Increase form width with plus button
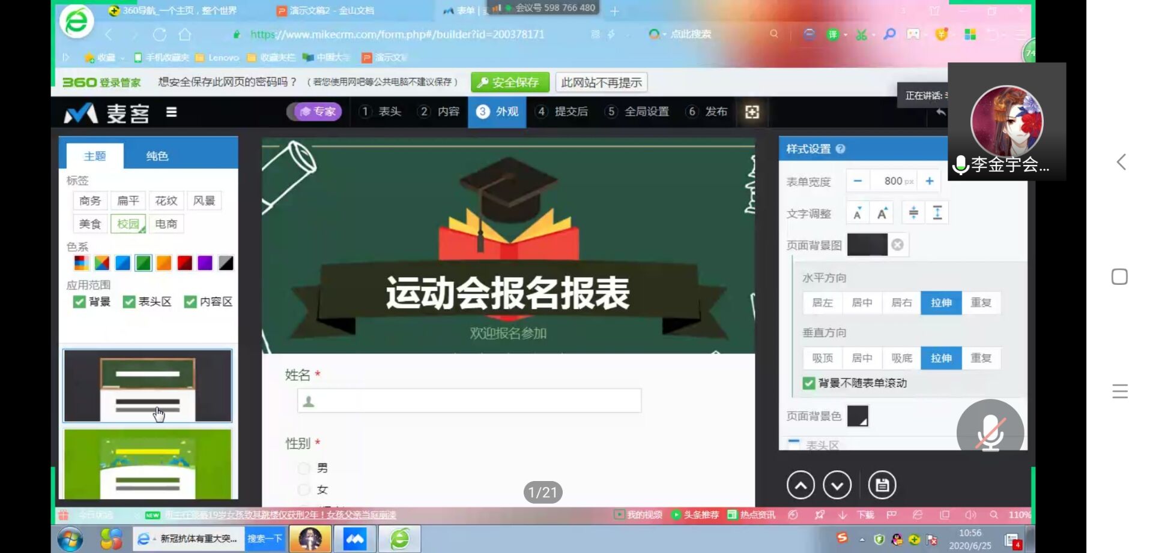This screenshot has height=553, width=1153. [929, 181]
